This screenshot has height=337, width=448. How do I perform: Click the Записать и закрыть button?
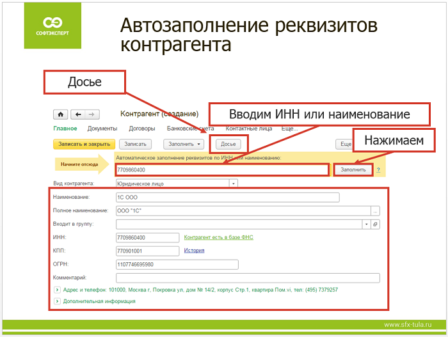[x=84, y=145]
